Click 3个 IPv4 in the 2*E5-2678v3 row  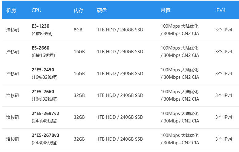point(224,139)
